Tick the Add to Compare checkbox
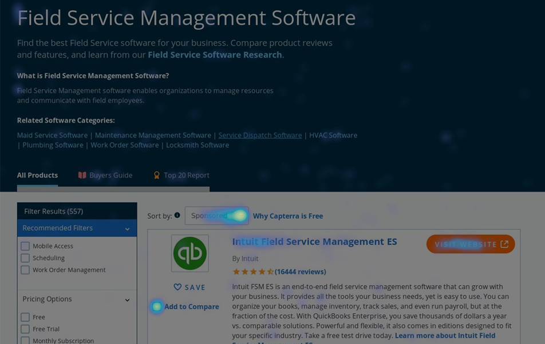 (x=157, y=306)
